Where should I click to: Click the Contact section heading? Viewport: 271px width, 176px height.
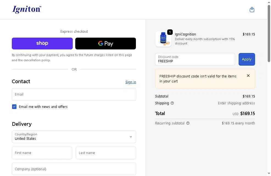[x=21, y=82]
